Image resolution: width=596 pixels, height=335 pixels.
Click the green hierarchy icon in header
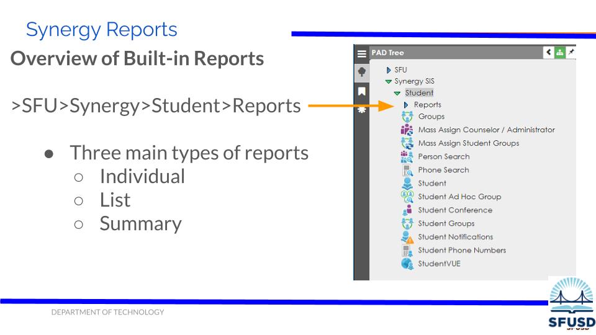click(559, 53)
